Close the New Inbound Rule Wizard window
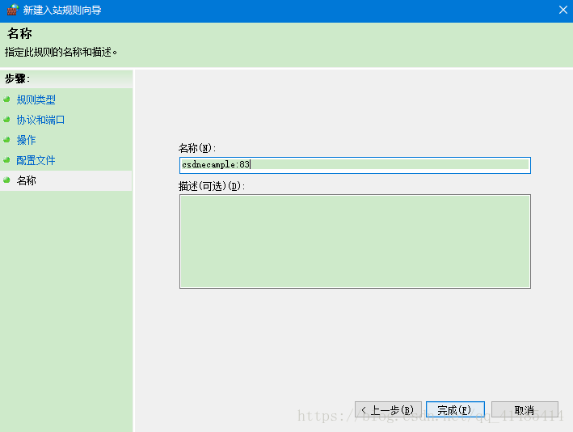The height and width of the screenshot is (432, 573). pyautogui.click(x=562, y=10)
